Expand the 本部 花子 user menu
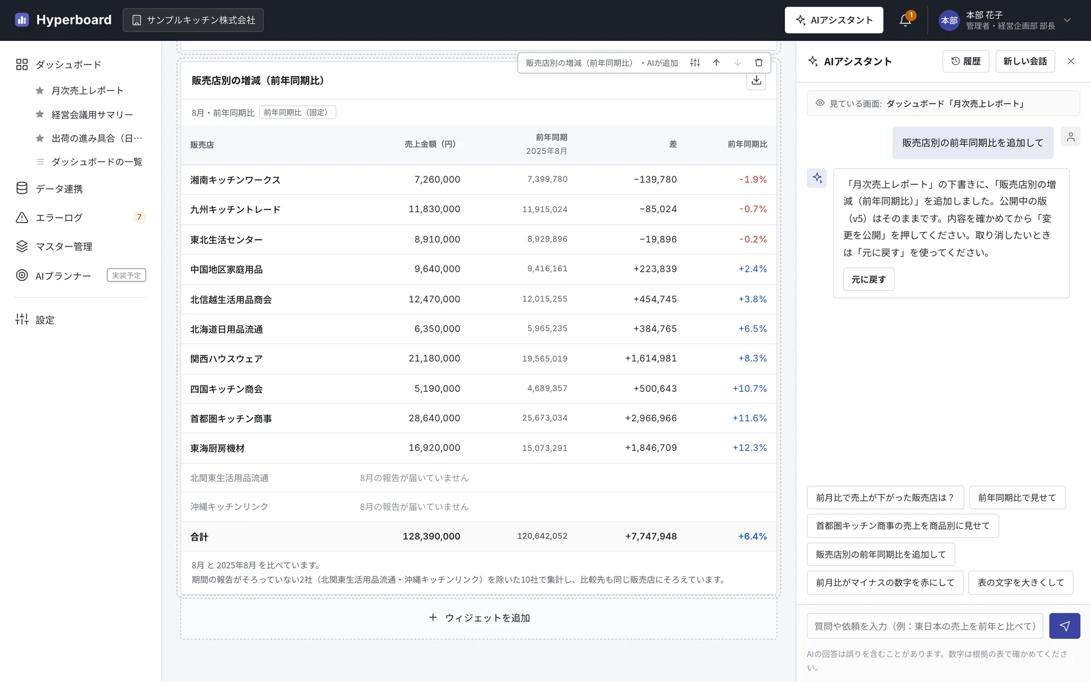 point(1005,20)
